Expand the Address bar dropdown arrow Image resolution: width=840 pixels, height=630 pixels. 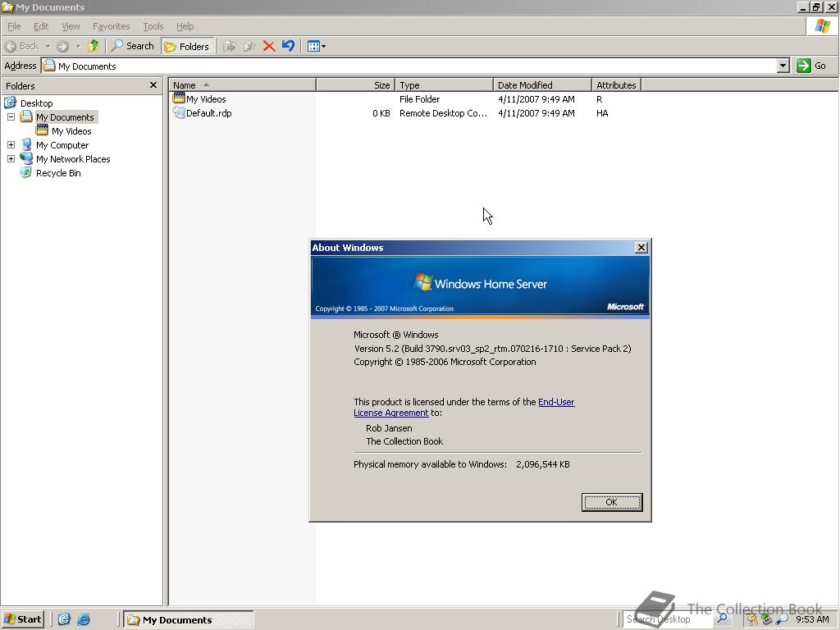[x=783, y=66]
